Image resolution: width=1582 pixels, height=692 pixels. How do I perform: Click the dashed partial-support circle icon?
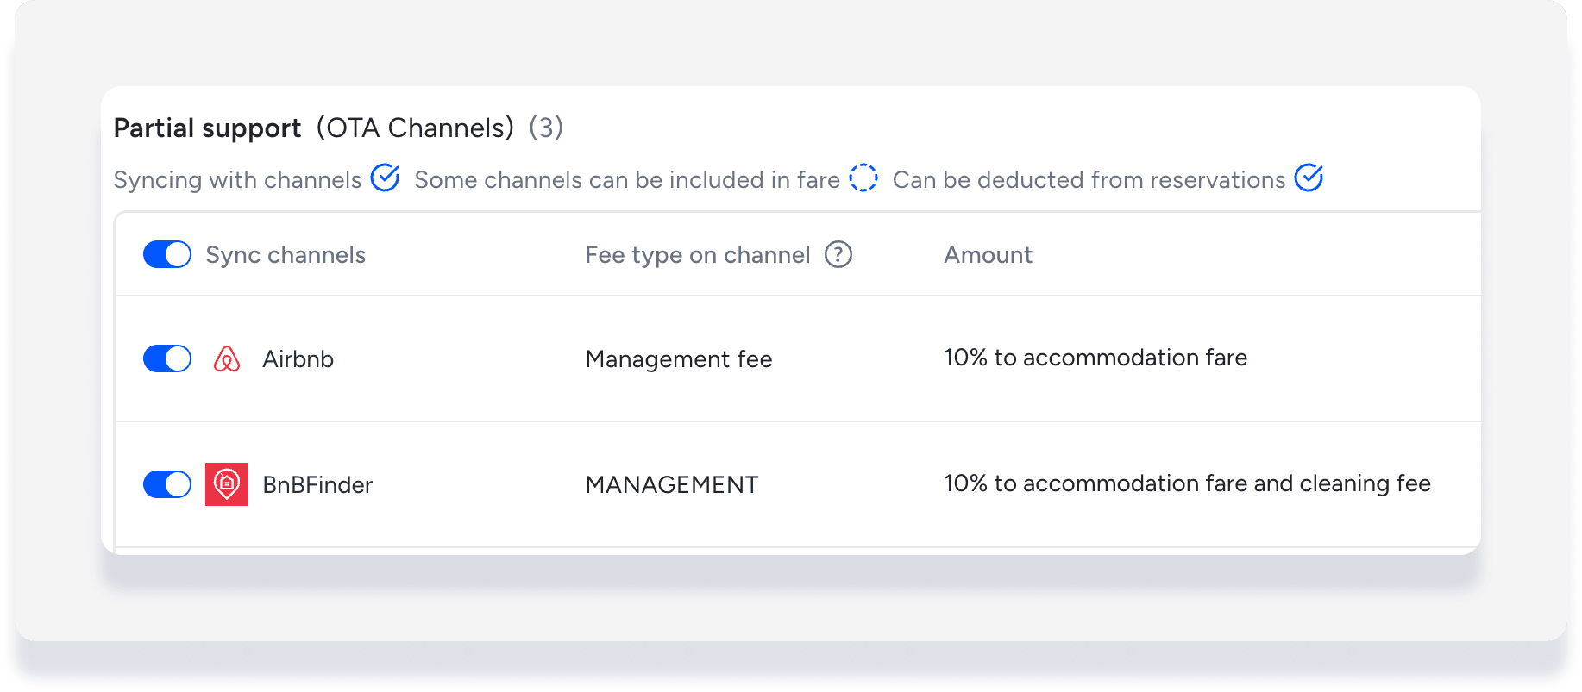click(x=863, y=178)
